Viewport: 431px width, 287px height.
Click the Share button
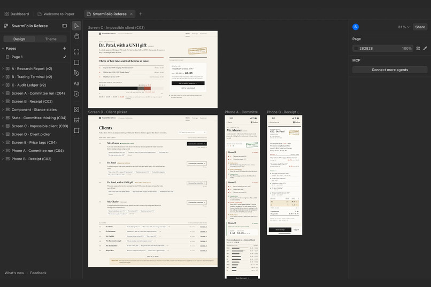(420, 27)
